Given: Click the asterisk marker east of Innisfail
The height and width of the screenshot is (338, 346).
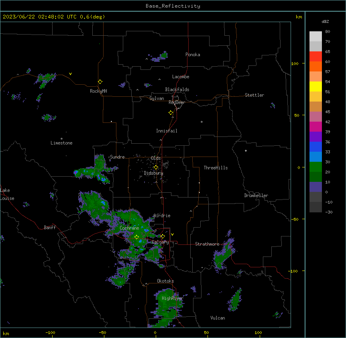Looking at the screenshot, I should tap(201, 122).
